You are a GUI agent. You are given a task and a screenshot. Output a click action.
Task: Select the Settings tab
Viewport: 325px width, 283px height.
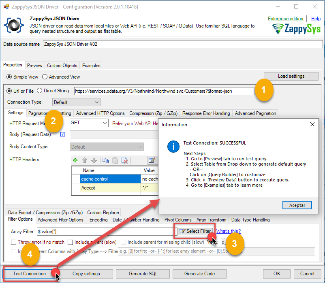pyautogui.click(x=16, y=113)
